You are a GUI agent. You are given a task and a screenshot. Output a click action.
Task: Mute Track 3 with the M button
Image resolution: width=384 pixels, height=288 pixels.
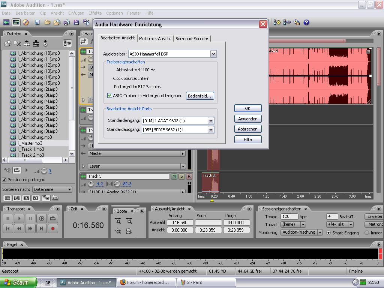tap(174, 176)
